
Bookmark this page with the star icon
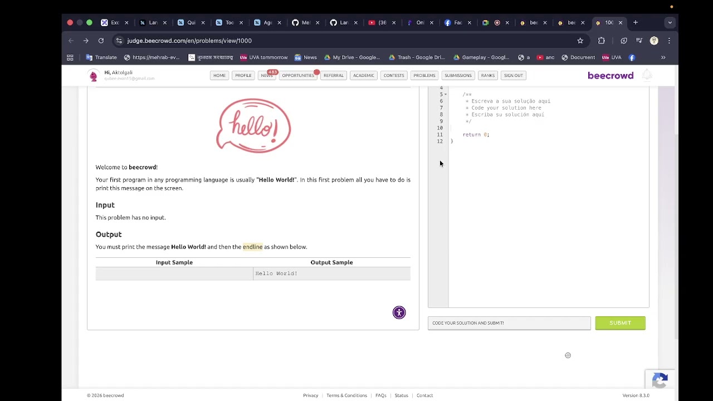(580, 41)
